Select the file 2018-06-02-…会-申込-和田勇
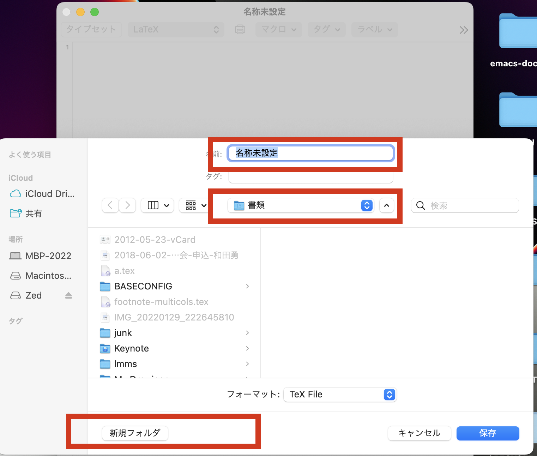 175,255
